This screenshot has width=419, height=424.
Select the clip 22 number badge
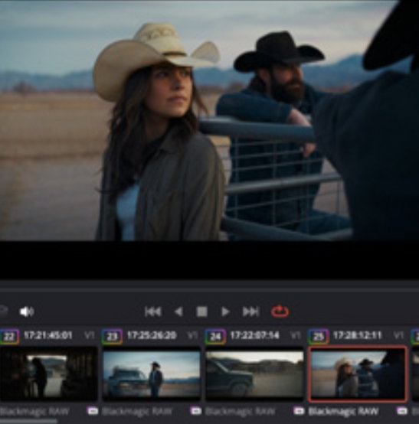point(9,337)
